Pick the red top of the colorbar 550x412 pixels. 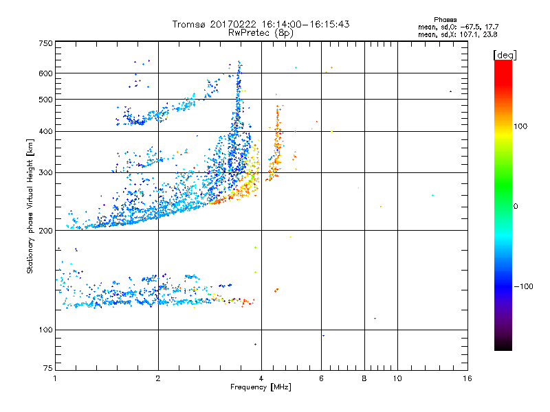(x=503, y=68)
